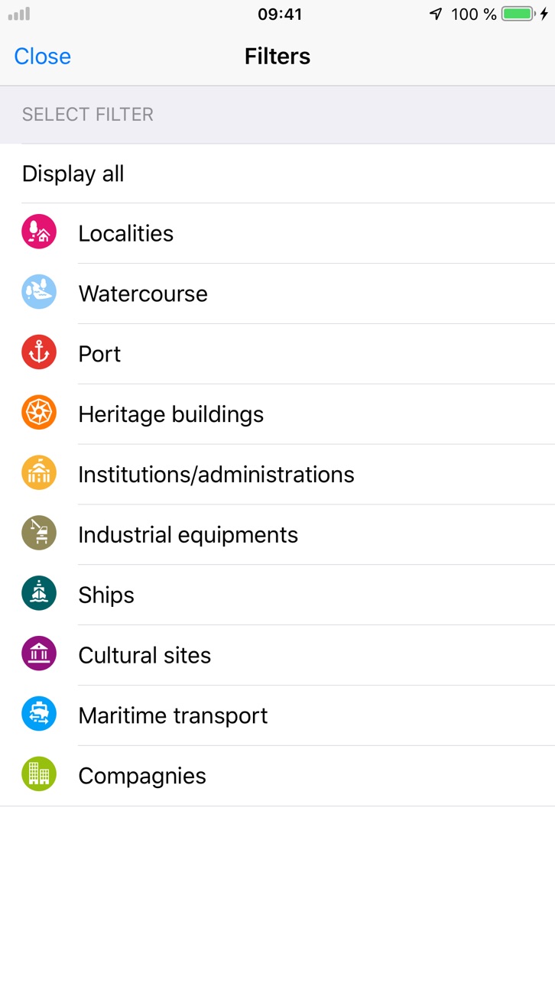Tap the location arrow in status bar
This screenshot has height=986, width=555.
[436, 14]
